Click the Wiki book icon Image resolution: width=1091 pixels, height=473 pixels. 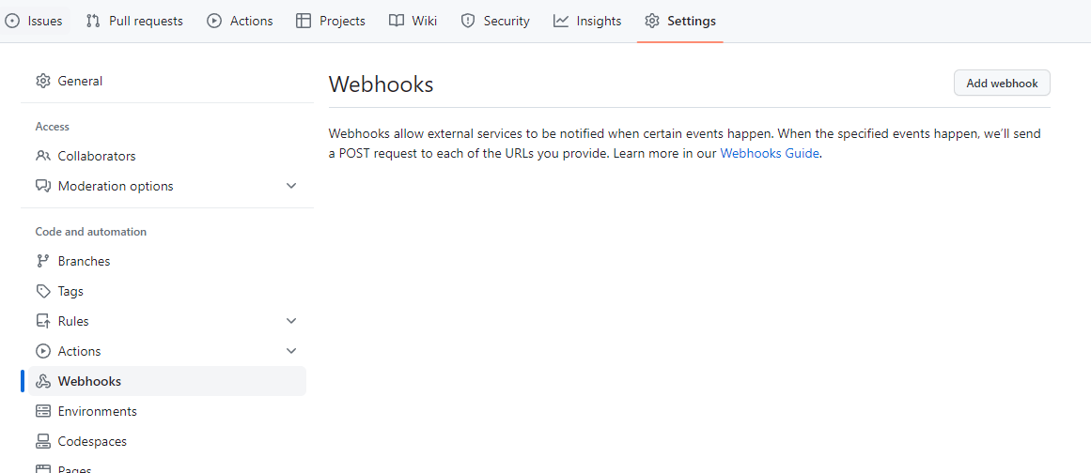pyautogui.click(x=396, y=21)
